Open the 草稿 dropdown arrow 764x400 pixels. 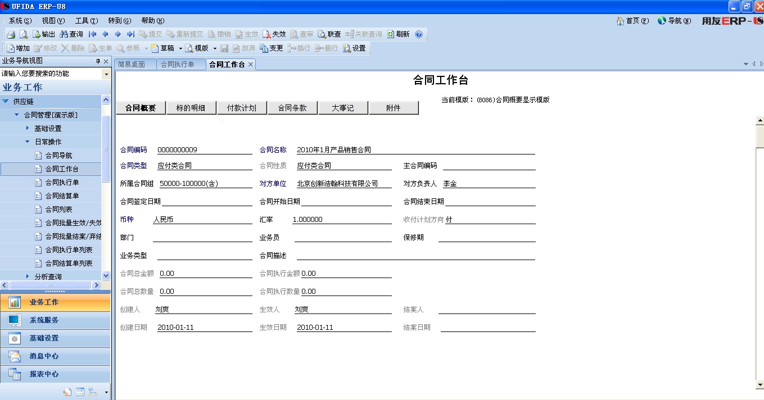180,48
